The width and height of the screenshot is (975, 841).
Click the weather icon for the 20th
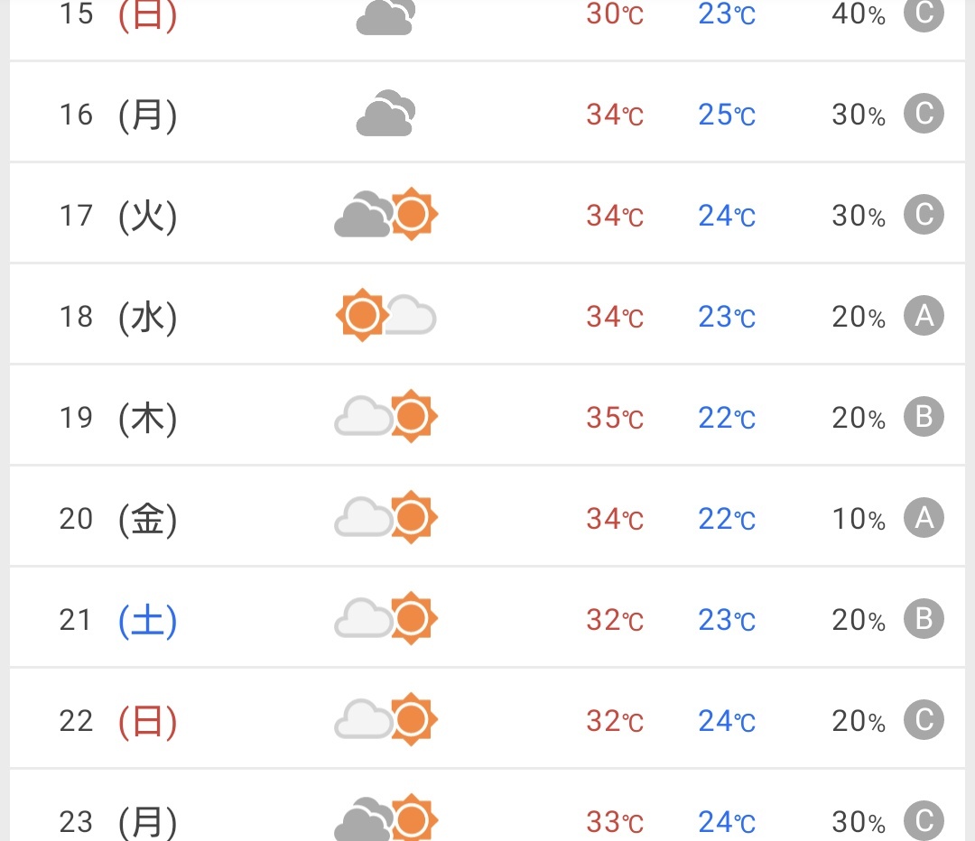pos(386,517)
